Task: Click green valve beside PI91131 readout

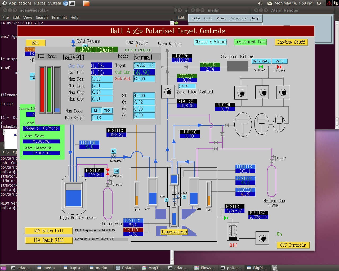Action: coord(226,218)
